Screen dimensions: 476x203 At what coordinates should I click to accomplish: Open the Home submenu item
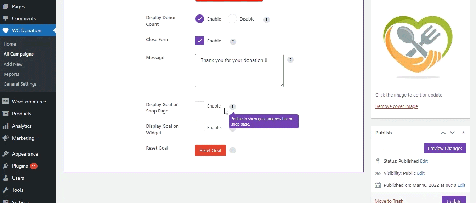pyautogui.click(x=10, y=44)
